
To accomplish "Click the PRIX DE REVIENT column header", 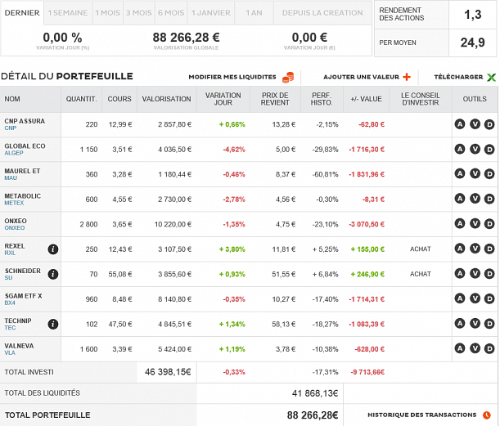I will coord(275,99).
